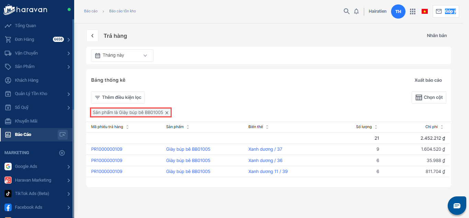Click the Xuất báo cáo link
Screen dimensions: 469x218
[428, 80]
